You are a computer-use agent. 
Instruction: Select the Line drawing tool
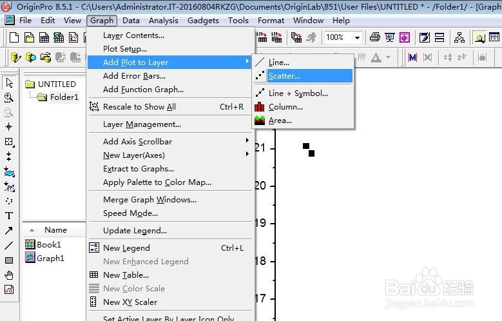click(9, 246)
